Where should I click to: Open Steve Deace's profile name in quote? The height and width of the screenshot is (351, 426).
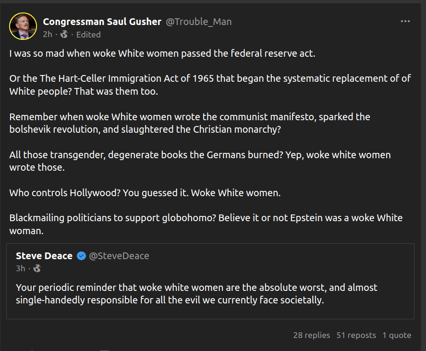pos(44,256)
